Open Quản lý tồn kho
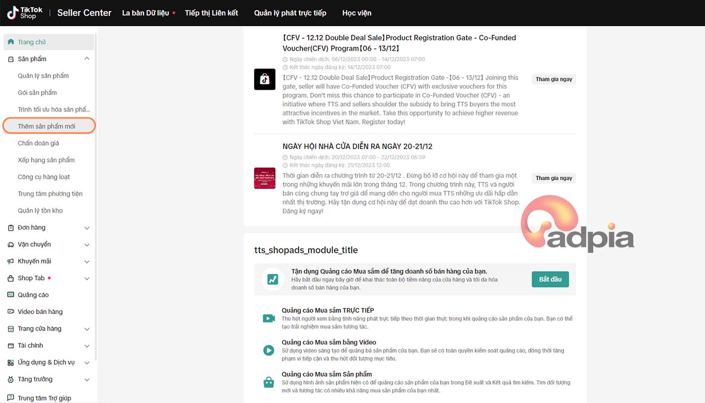 pos(40,211)
